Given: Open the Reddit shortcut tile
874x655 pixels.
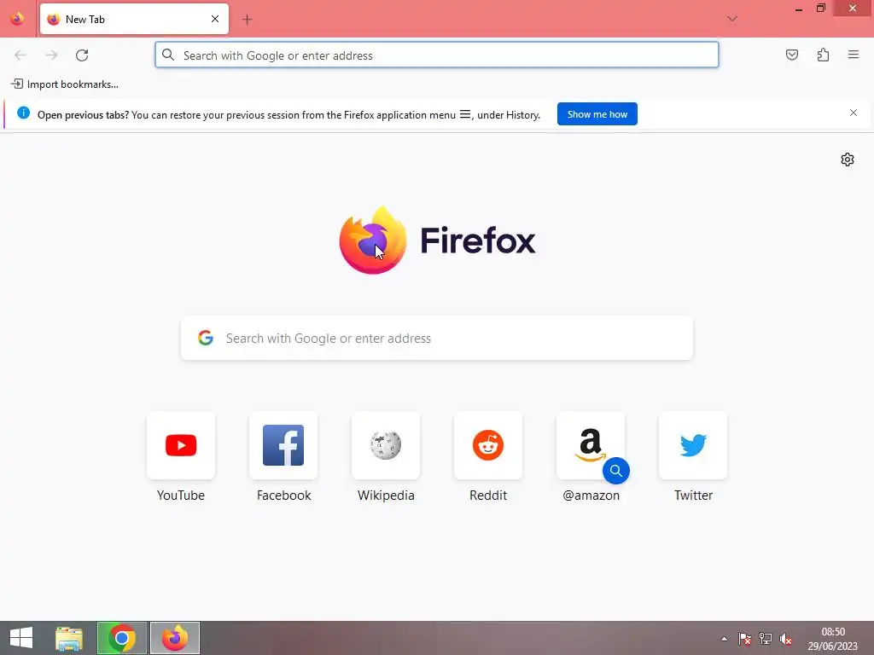Looking at the screenshot, I should tap(488, 445).
